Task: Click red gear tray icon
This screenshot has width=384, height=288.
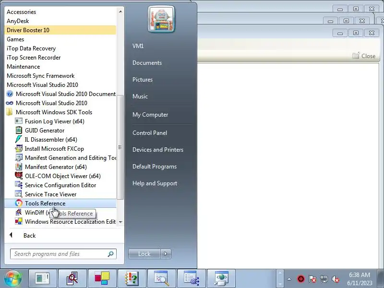Action: point(301,279)
